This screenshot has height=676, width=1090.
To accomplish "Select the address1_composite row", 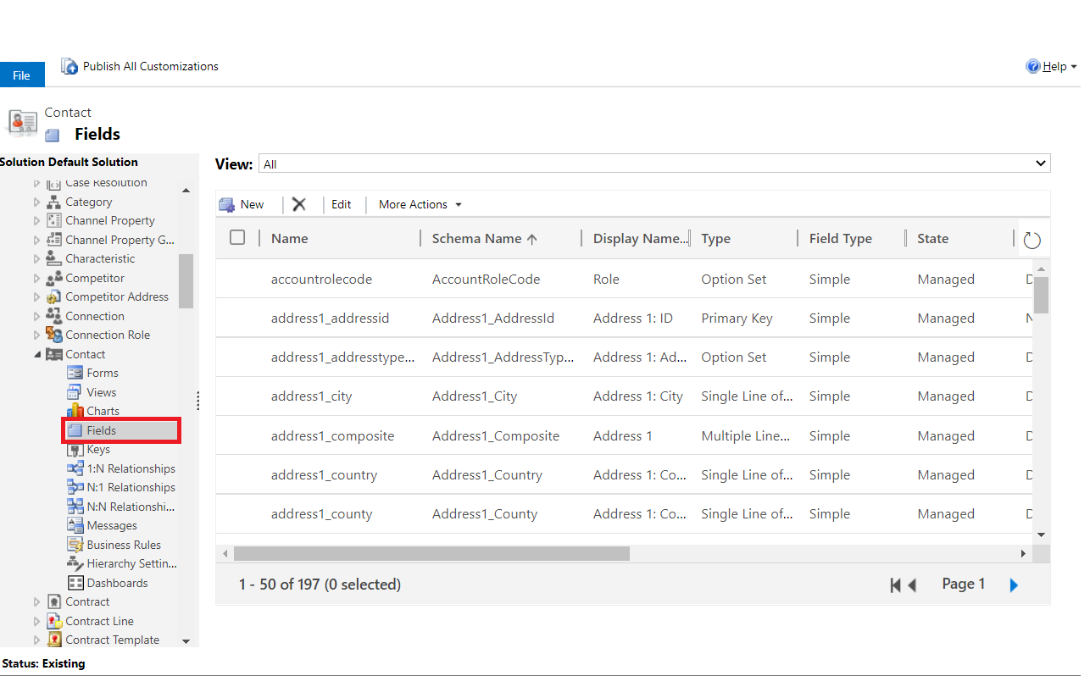I will (626, 435).
